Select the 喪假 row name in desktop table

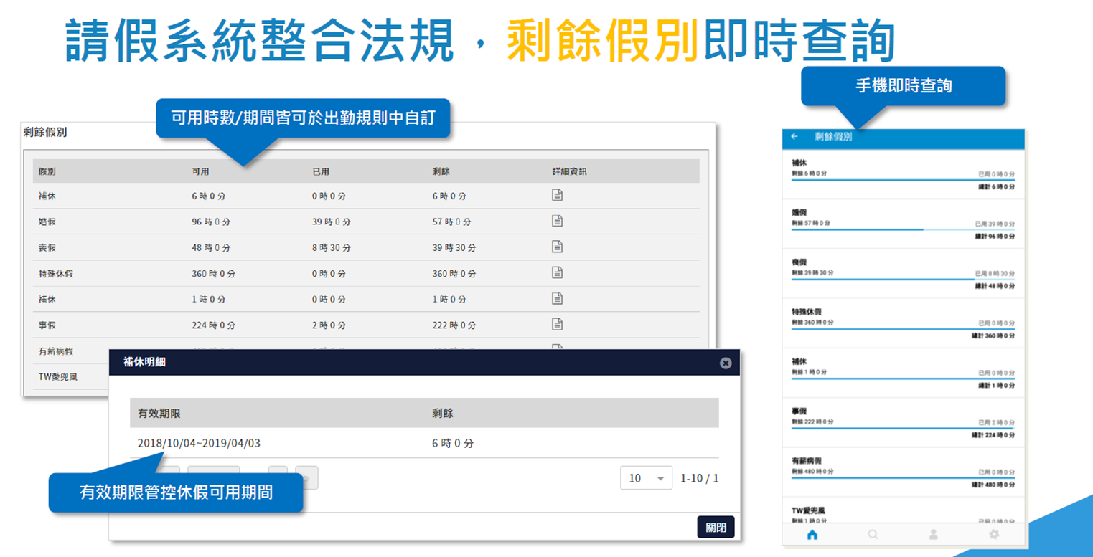47,247
